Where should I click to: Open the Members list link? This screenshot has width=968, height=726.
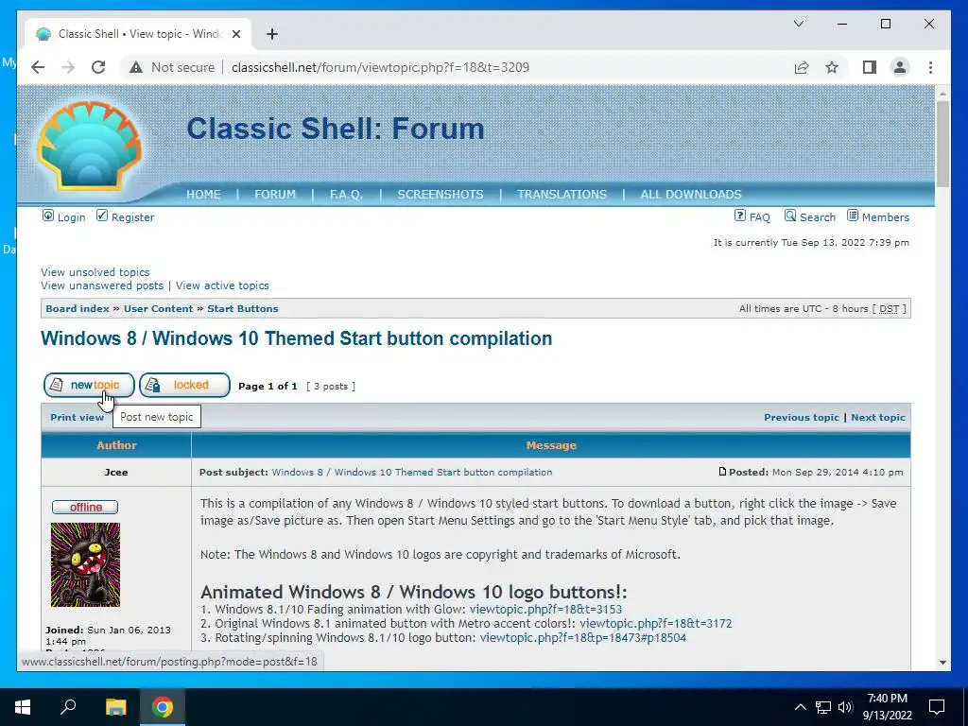(878, 216)
